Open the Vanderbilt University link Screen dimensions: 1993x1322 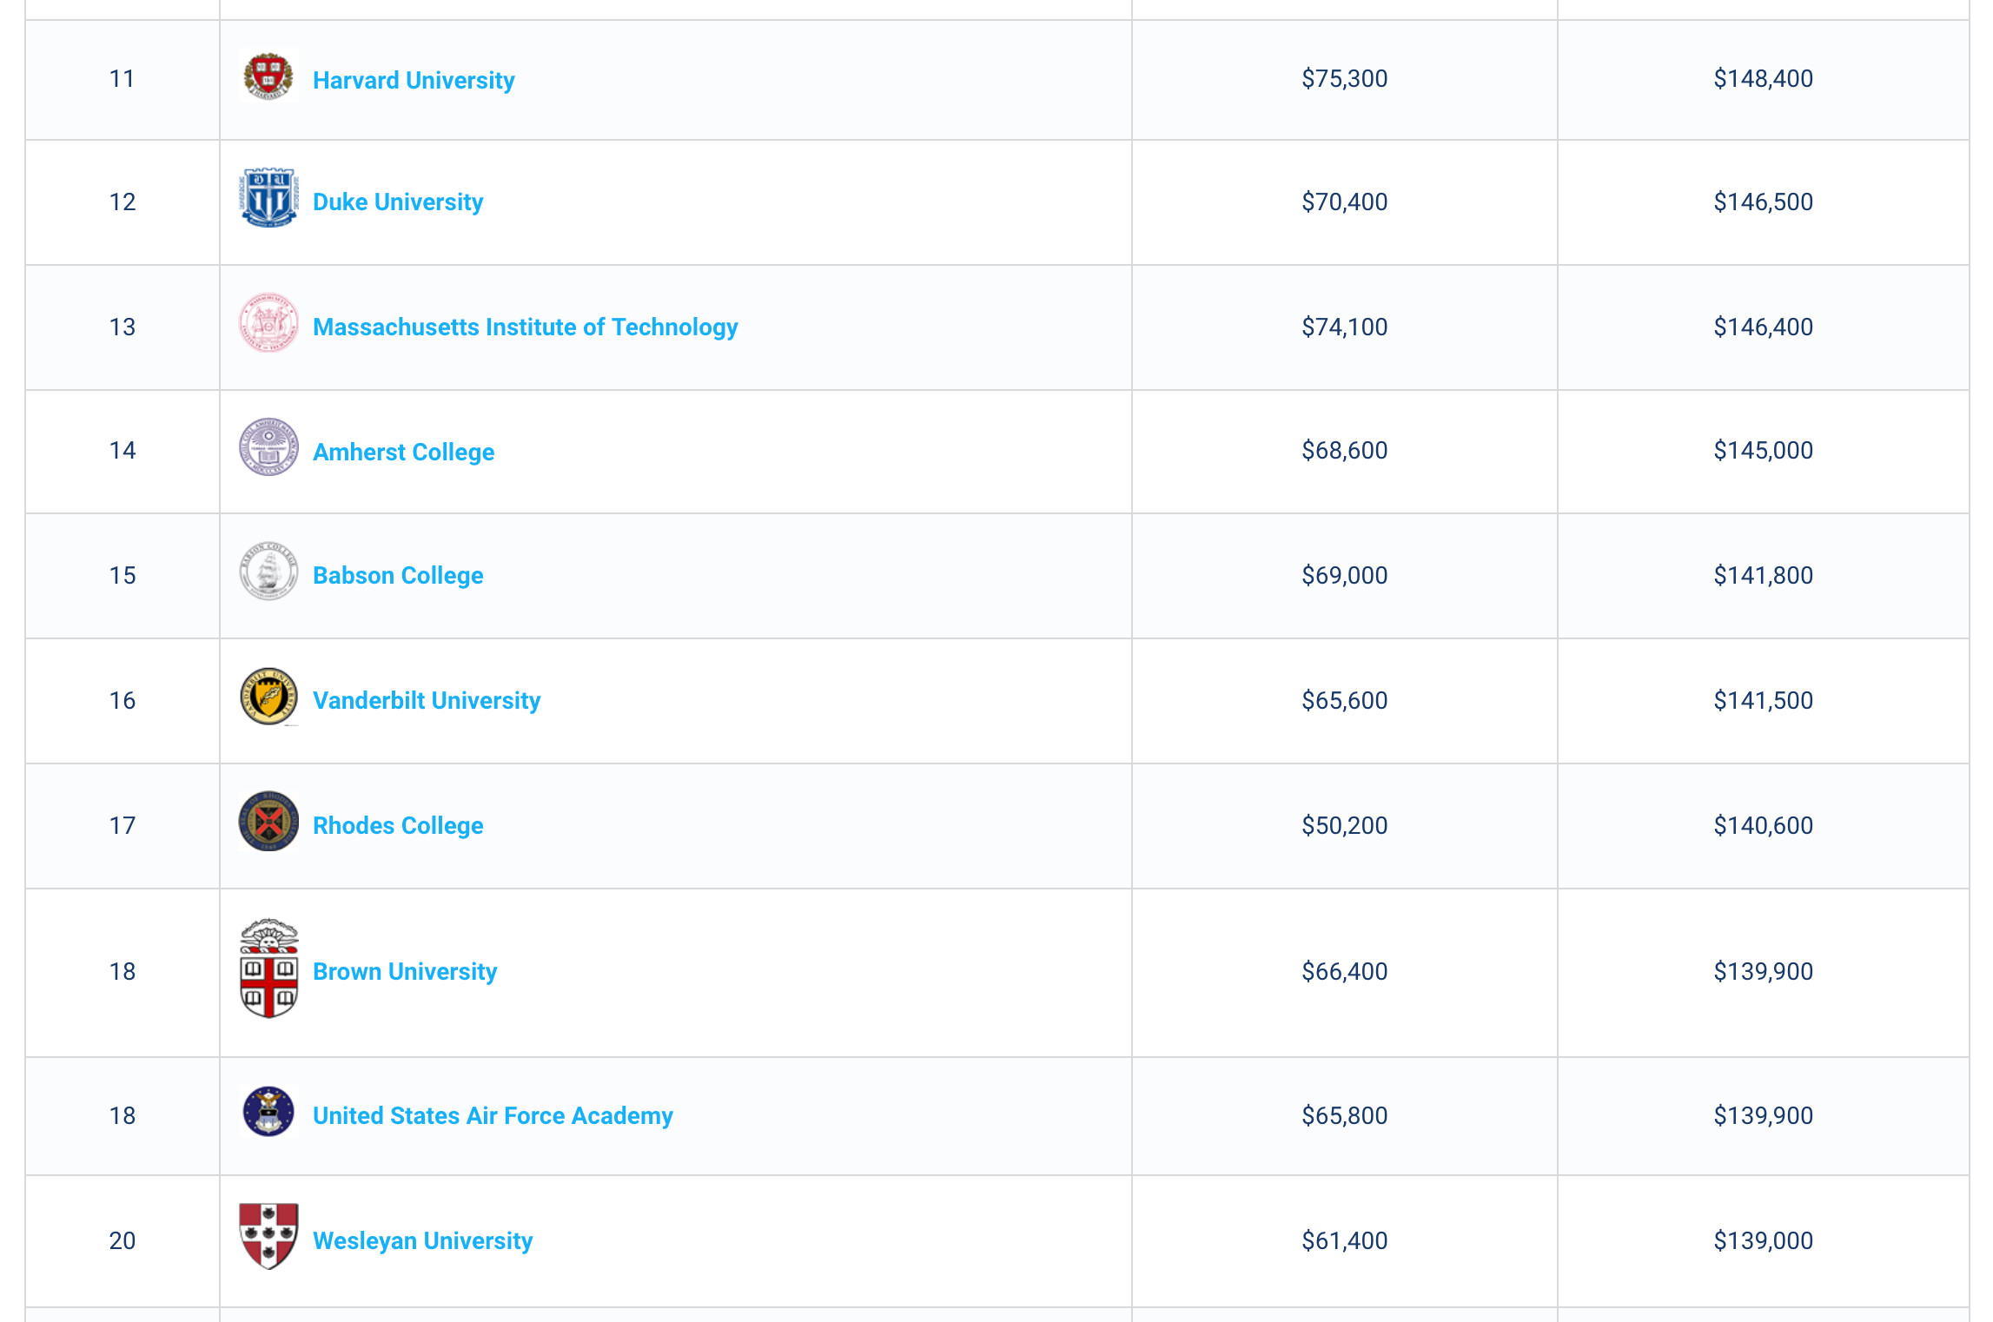pos(427,700)
